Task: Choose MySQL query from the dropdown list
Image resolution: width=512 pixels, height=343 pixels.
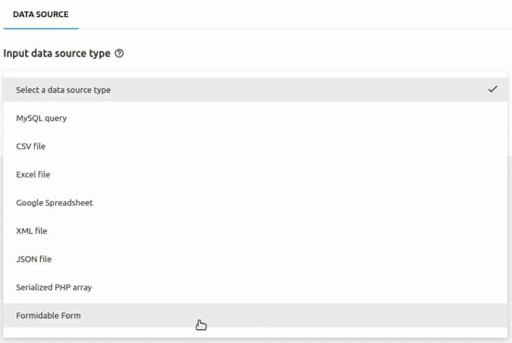Action: click(255, 118)
